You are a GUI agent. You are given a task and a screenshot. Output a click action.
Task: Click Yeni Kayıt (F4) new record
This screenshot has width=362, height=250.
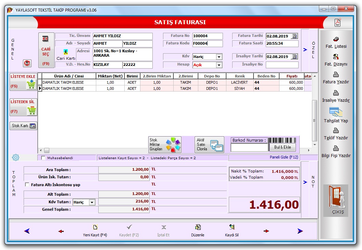(95, 231)
